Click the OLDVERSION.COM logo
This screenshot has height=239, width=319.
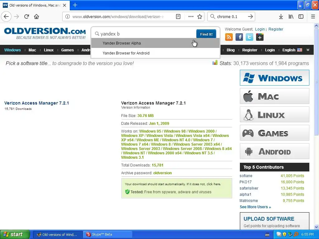point(45,33)
